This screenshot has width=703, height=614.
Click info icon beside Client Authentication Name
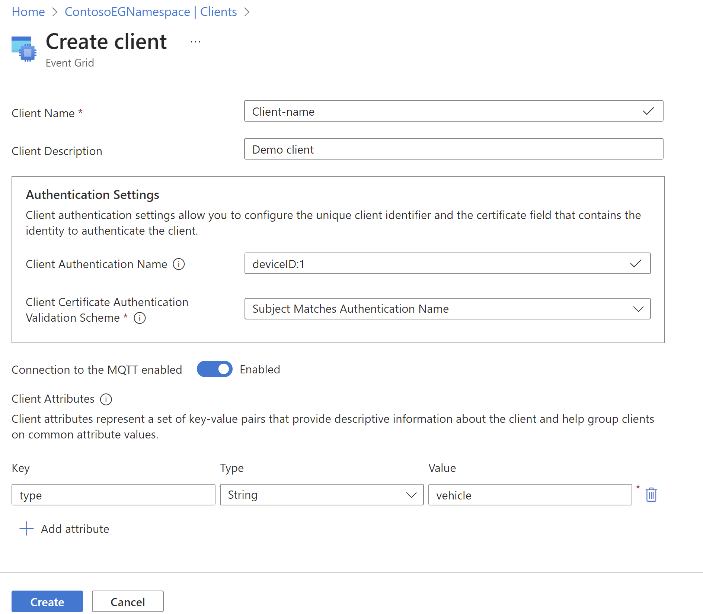[x=179, y=264]
